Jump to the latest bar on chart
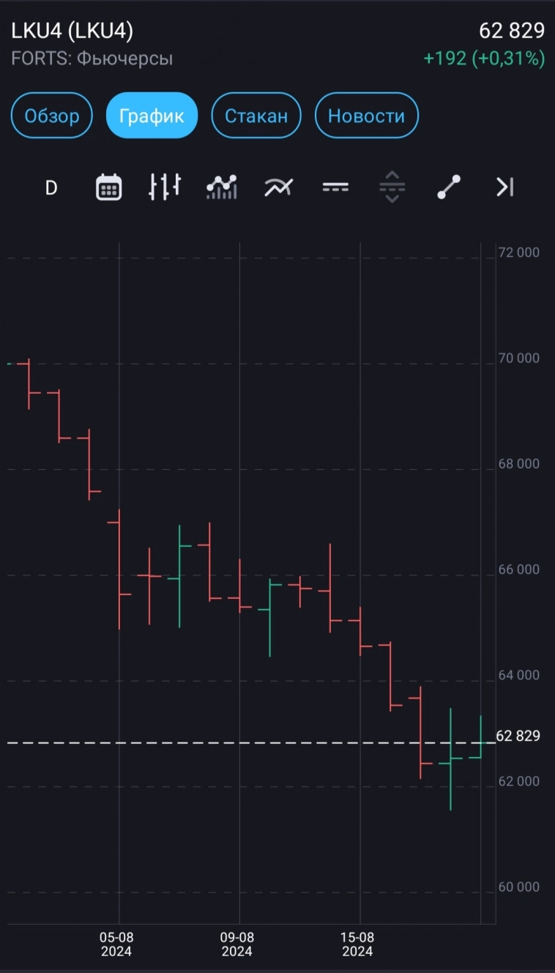Image resolution: width=555 pixels, height=973 pixels. [x=505, y=187]
